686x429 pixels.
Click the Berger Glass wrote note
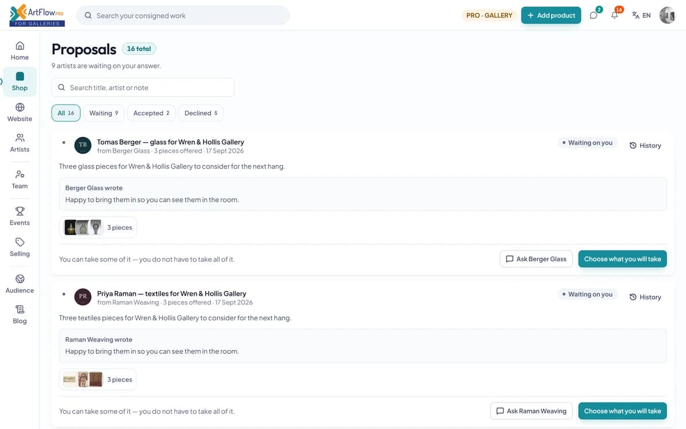coord(363,194)
